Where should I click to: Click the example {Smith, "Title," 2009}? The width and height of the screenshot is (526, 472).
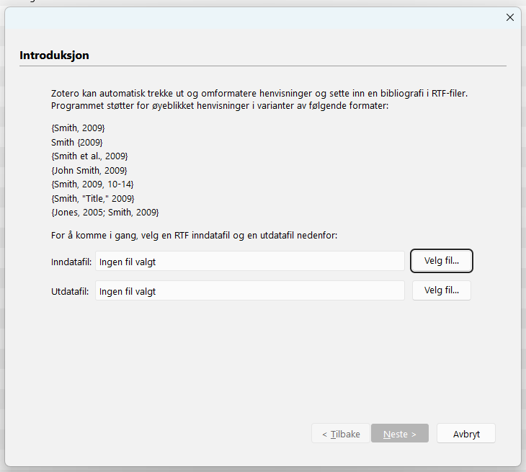pyautogui.click(x=92, y=199)
